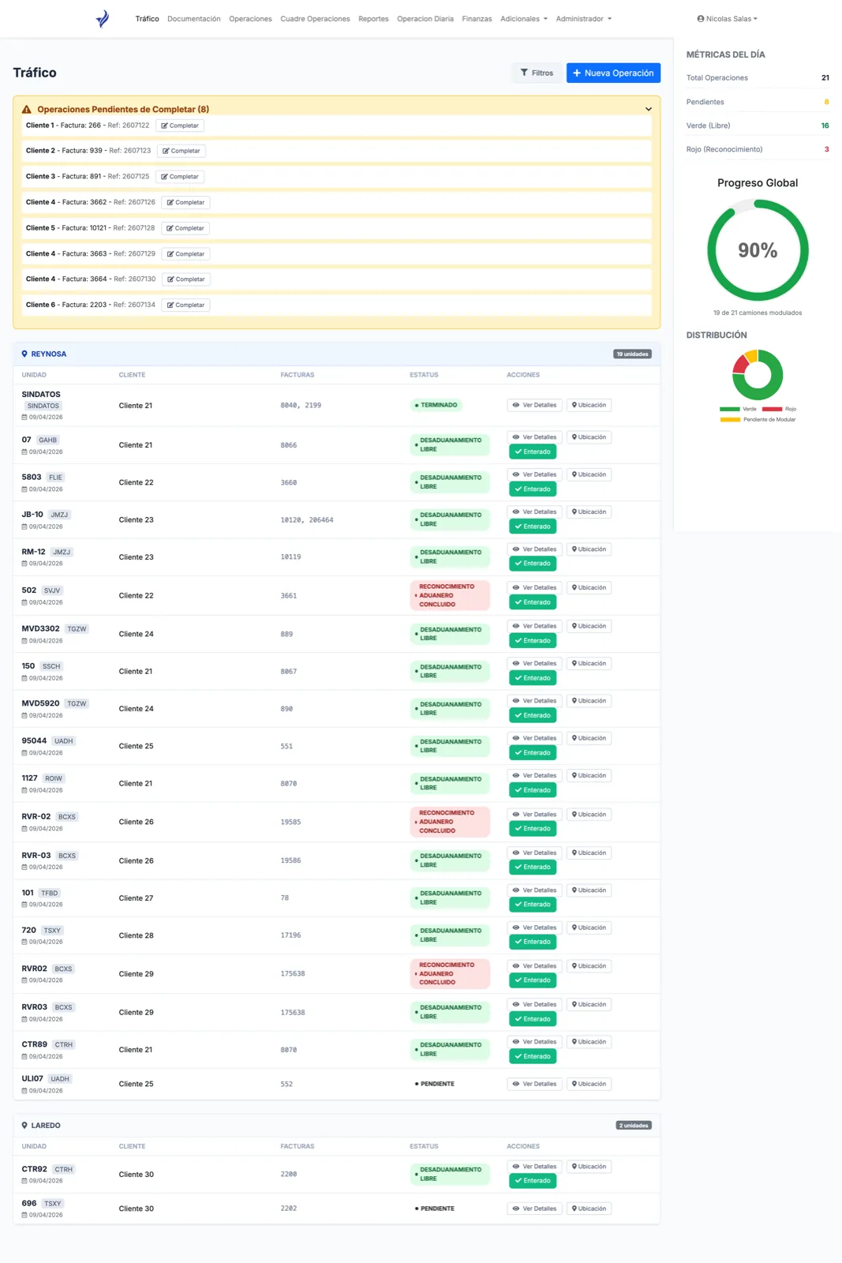Viewport: 842px width, 1263px height.
Task: Mark unit 07 GAHB as Enterado
Action: point(533,452)
